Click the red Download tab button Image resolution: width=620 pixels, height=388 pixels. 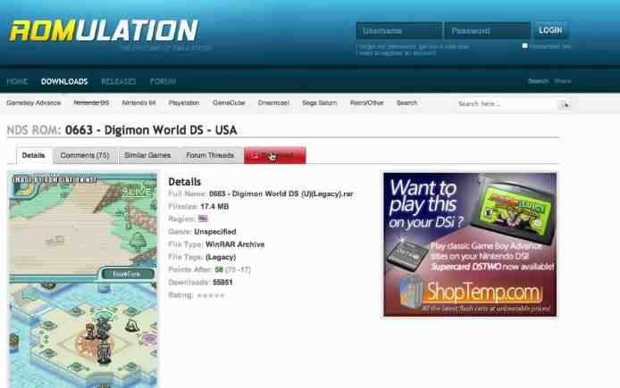pyautogui.click(x=275, y=155)
